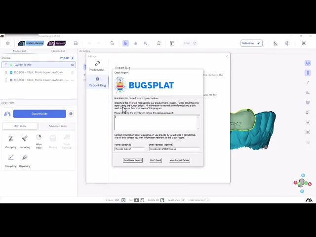Switch to the Models List tab
Screen dimensions: 316x237
20,51
